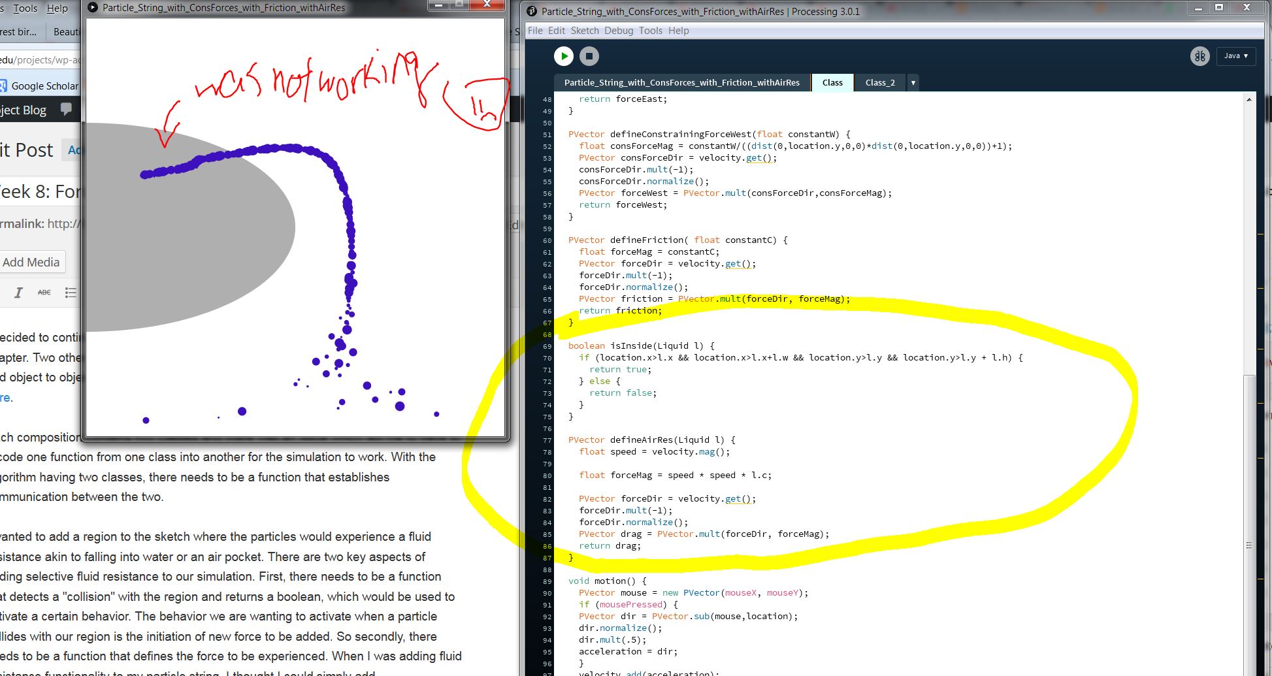Enable the debugger butterfly icon

click(1199, 56)
